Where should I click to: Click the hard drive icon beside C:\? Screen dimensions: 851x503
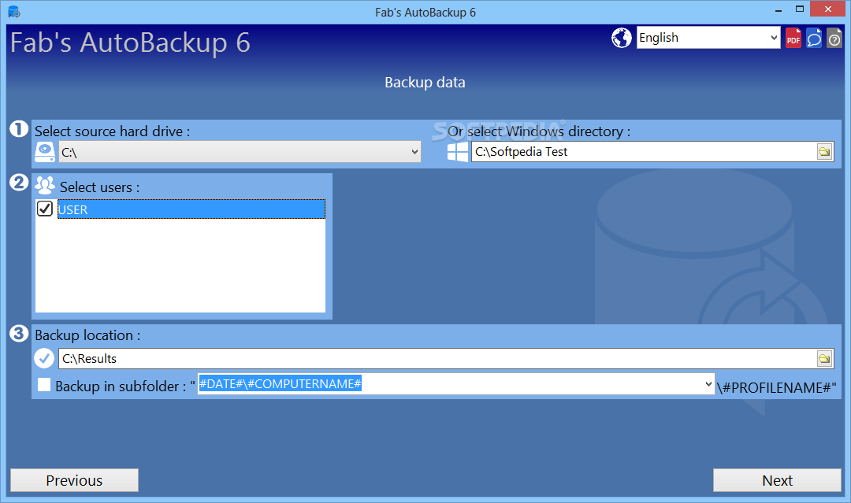coord(45,152)
